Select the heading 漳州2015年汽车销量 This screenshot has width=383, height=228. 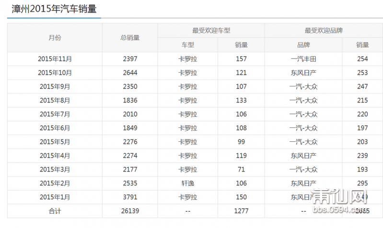(x=54, y=9)
